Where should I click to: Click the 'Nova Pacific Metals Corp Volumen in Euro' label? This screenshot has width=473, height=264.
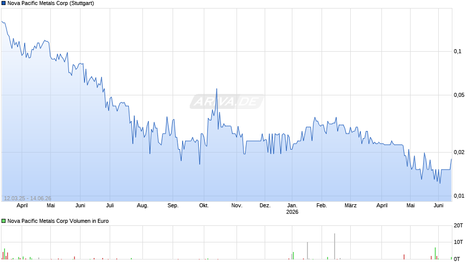tap(58, 221)
